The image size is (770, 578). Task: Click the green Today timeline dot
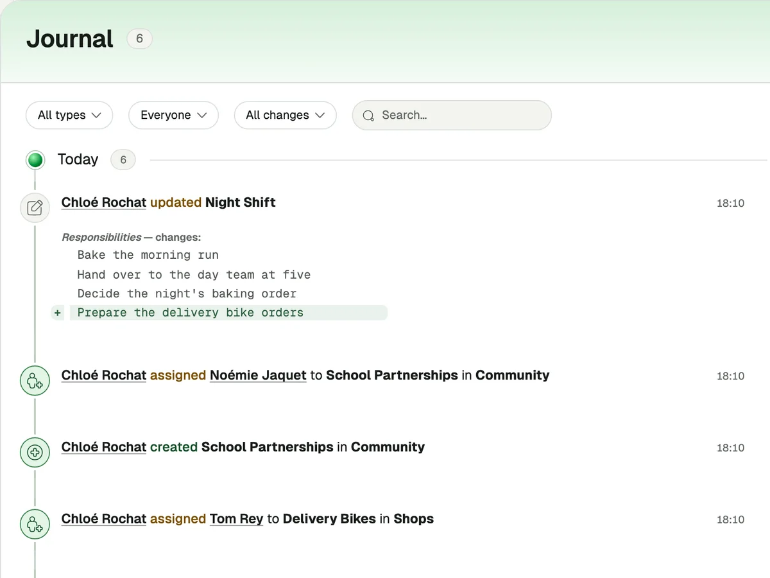pos(35,160)
